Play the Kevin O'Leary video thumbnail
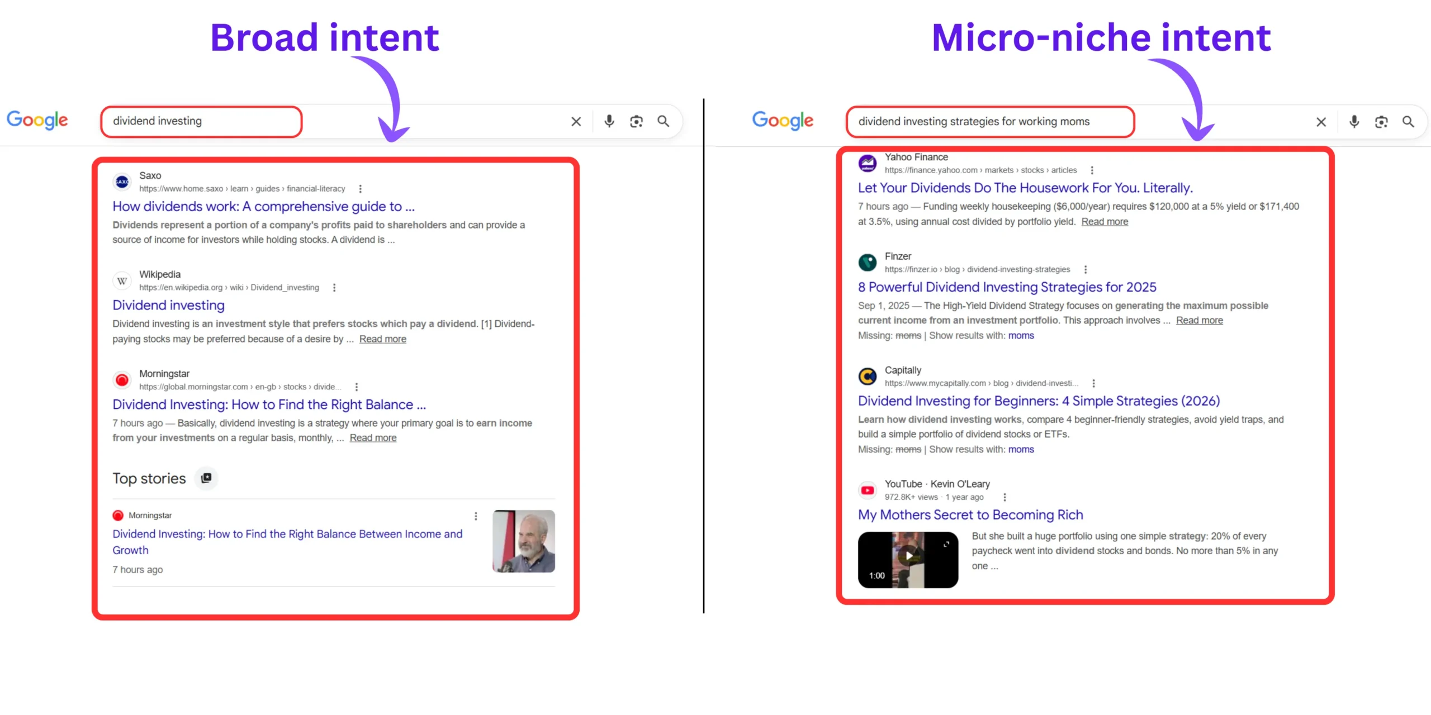Image resolution: width=1431 pixels, height=715 pixels. 908,559
